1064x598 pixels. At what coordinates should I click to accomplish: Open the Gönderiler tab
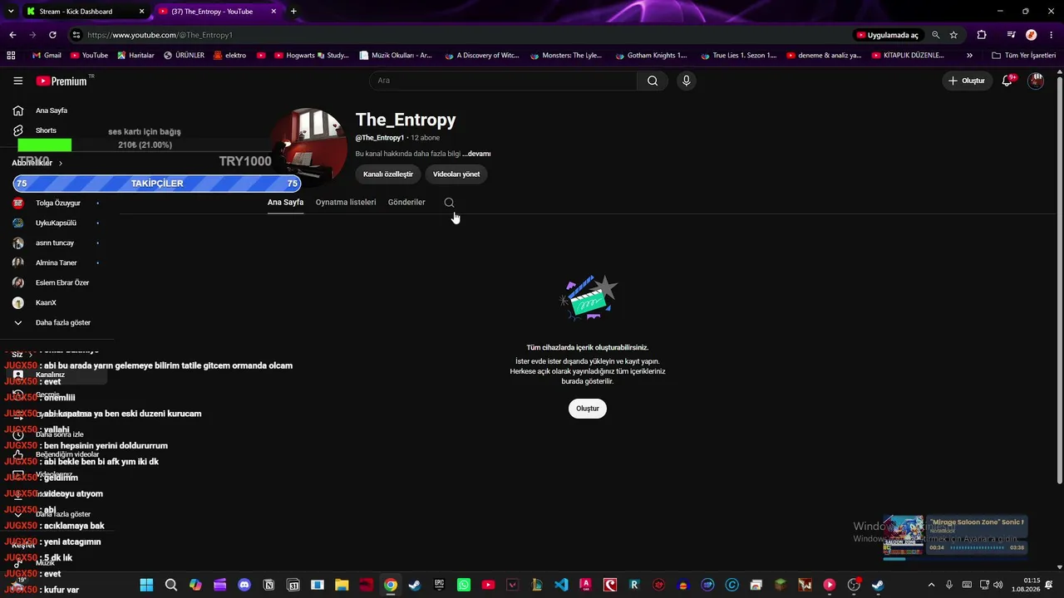coord(406,203)
